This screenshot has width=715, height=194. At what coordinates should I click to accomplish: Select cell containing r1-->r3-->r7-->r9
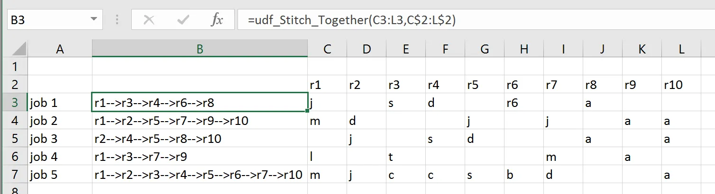200,157
